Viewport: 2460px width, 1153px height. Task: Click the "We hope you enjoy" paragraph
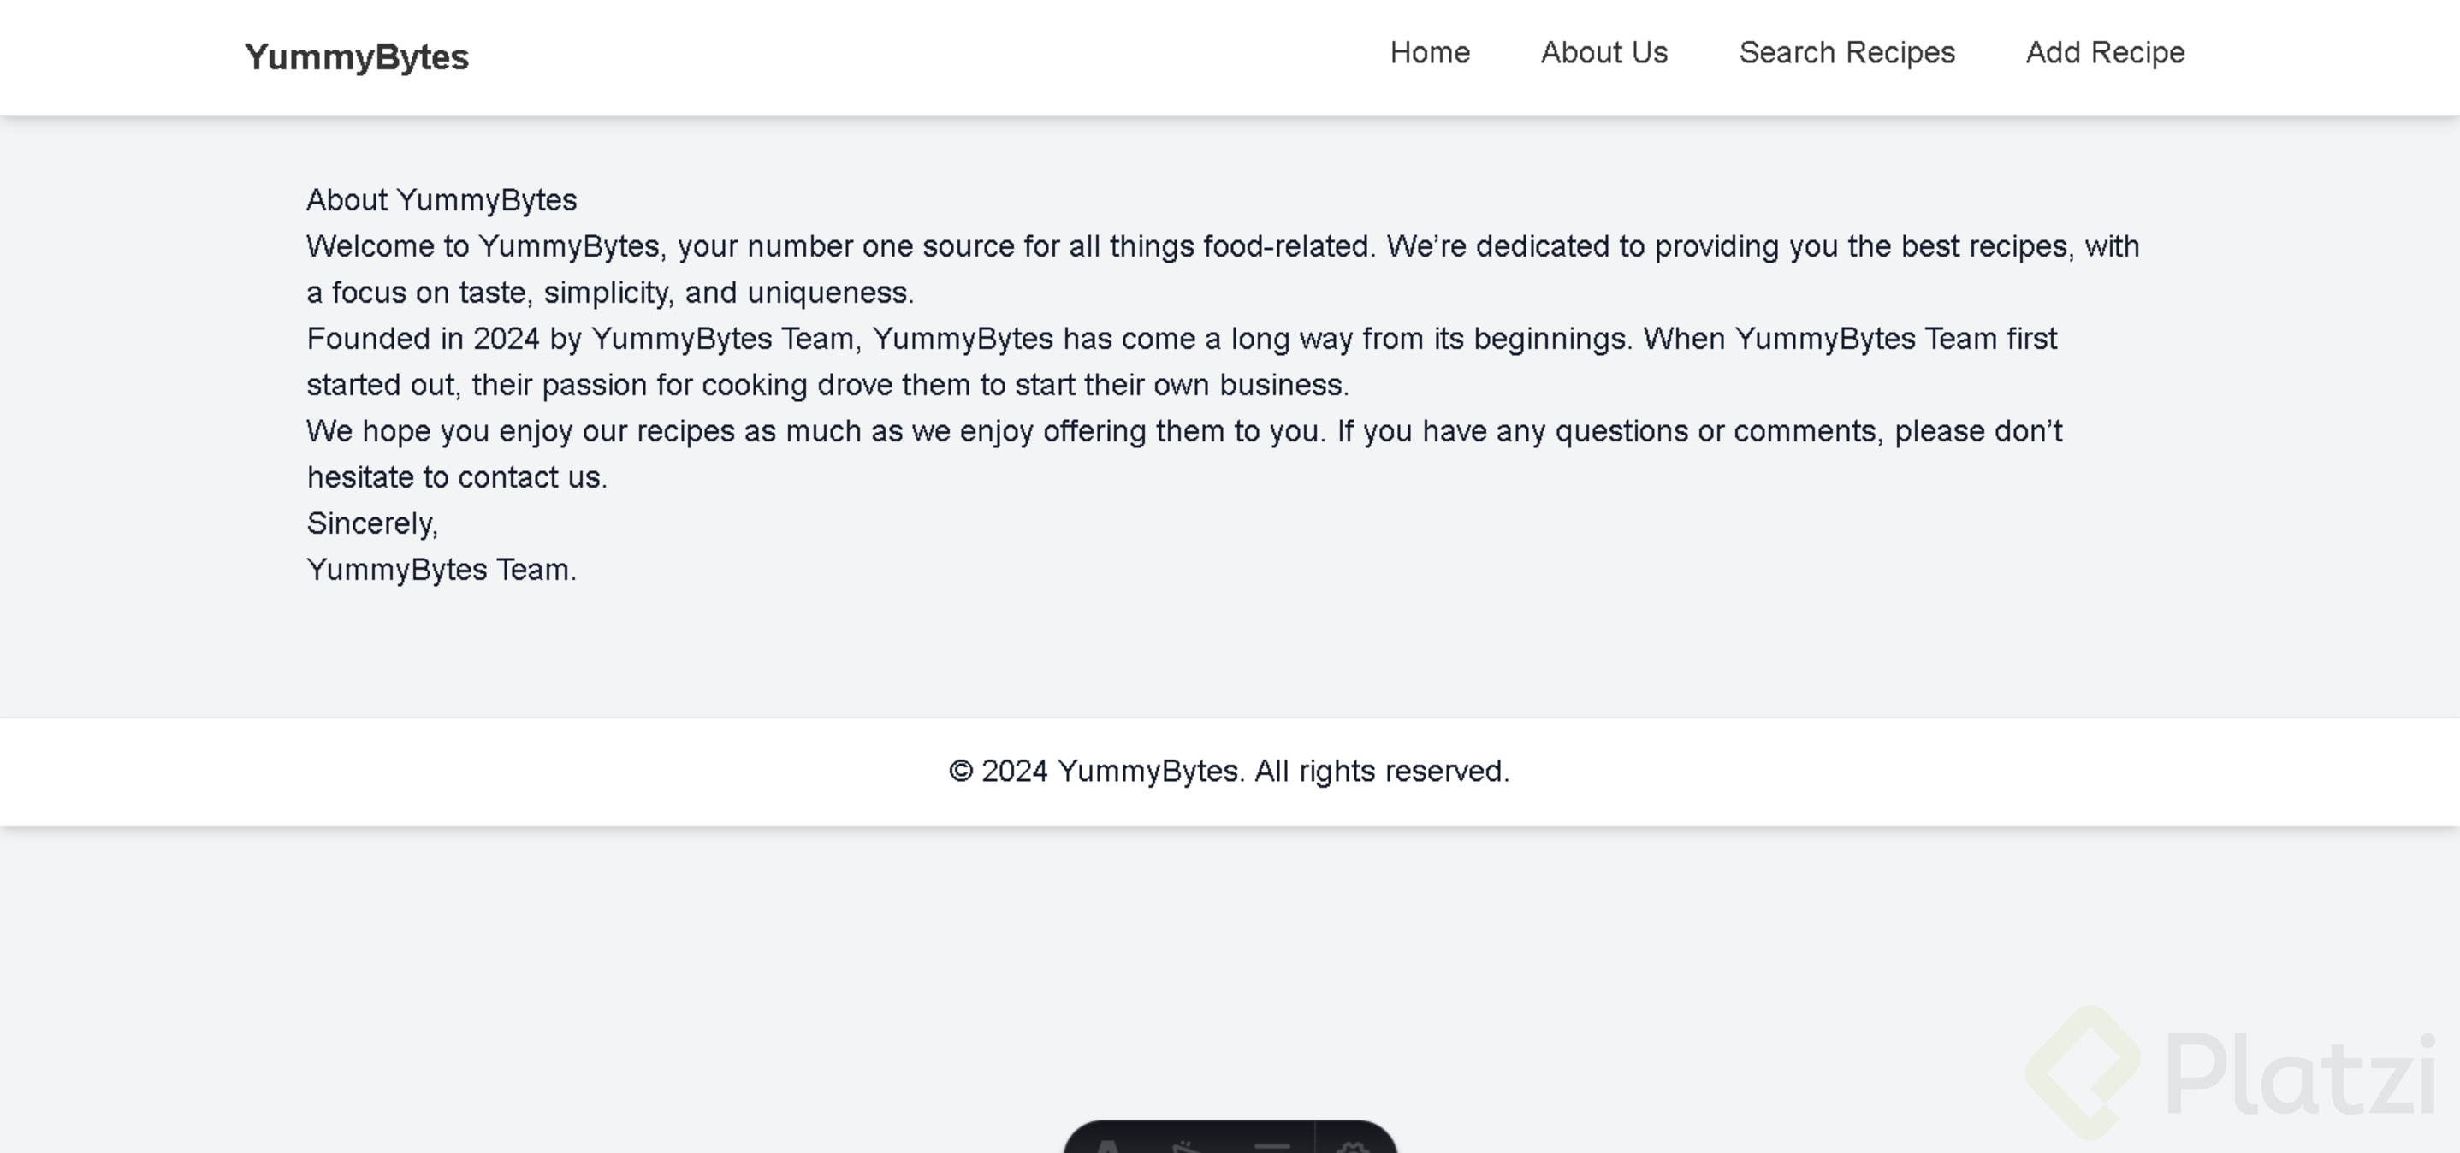click(x=1184, y=431)
